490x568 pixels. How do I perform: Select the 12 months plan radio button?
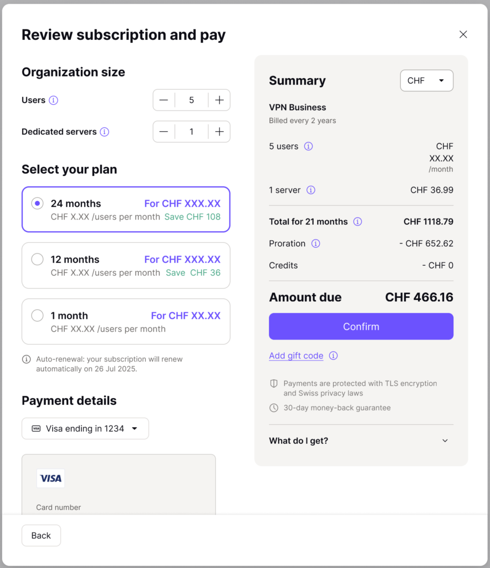tap(37, 260)
